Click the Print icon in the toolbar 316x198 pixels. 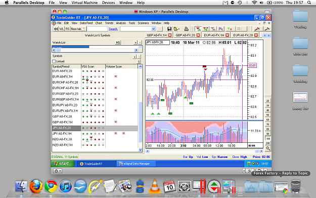(x=186, y=29)
